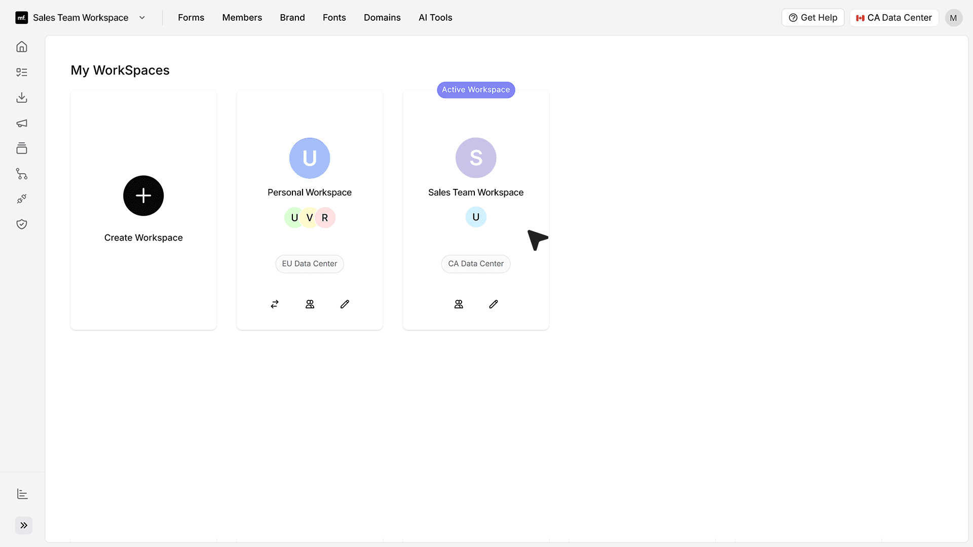Screen dimensions: 973x547
Task: Click member avatar V in Personal Workspace
Action: (310, 218)
